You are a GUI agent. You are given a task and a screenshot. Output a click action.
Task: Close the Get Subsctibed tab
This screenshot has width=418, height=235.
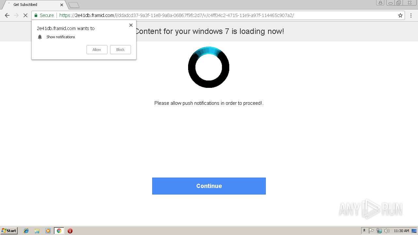[x=62, y=5]
